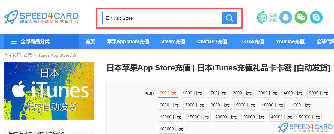Open the ChatGPT充值 navigation item

[x=212, y=41]
